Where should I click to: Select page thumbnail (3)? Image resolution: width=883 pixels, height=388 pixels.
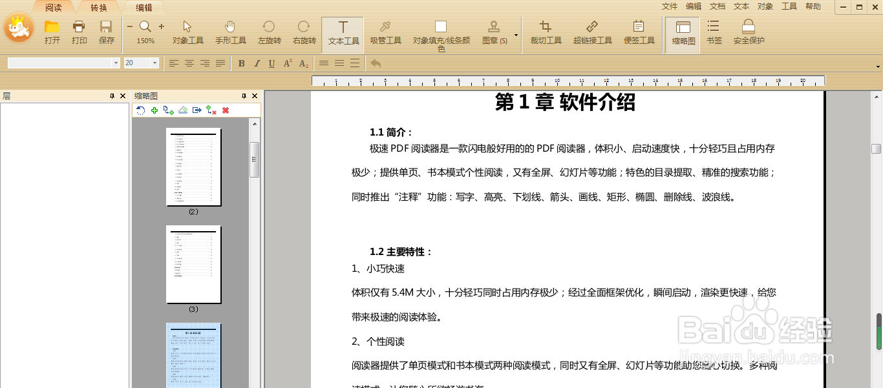point(193,265)
